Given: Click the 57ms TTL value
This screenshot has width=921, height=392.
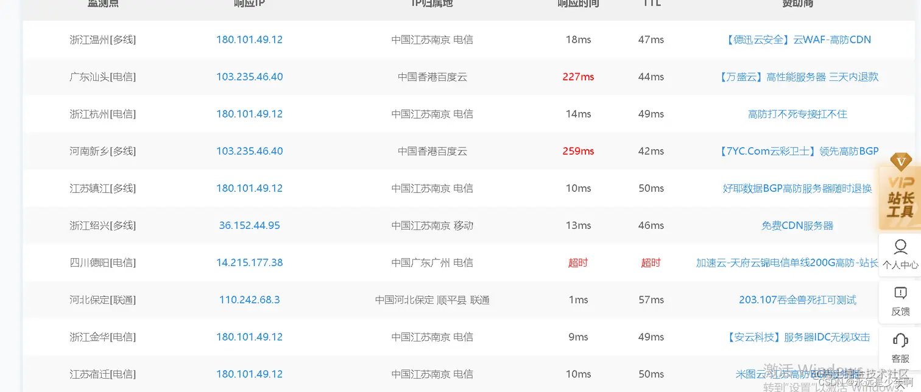Looking at the screenshot, I should click(651, 299).
